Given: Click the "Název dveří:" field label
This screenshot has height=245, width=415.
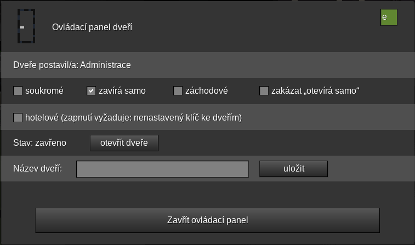Looking at the screenshot, I should coord(37,169).
